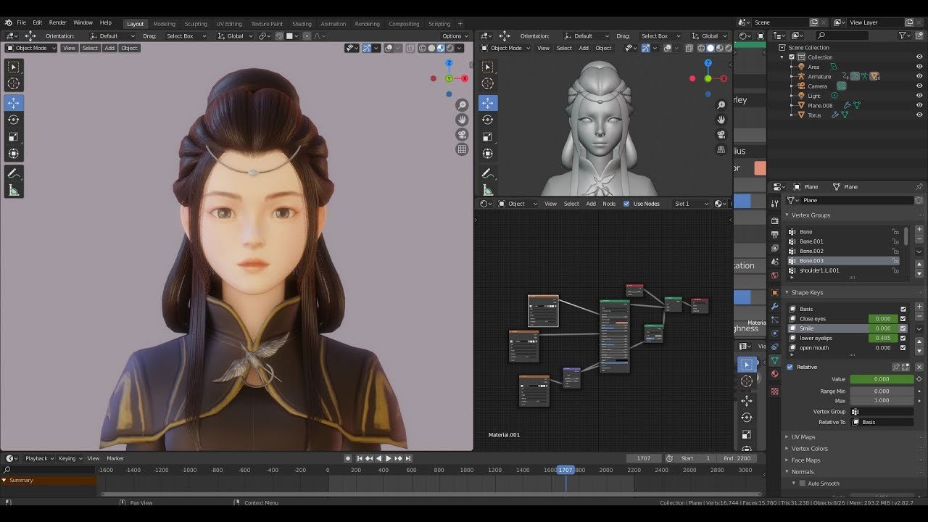Click the Camera object icon in the outliner

(801, 86)
